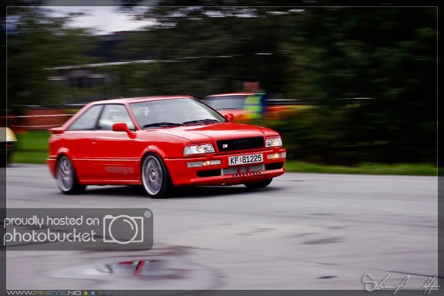
Task: Click the intercooler grille below the license plate
Action: tap(242, 170)
